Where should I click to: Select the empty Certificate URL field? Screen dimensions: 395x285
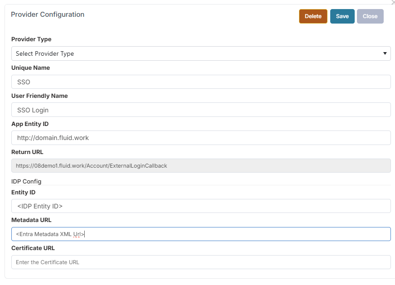(201, 262)
